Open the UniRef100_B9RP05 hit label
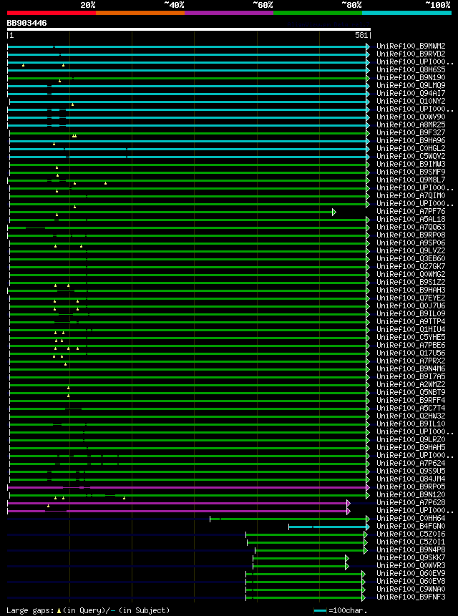 (x=411, y=487)
